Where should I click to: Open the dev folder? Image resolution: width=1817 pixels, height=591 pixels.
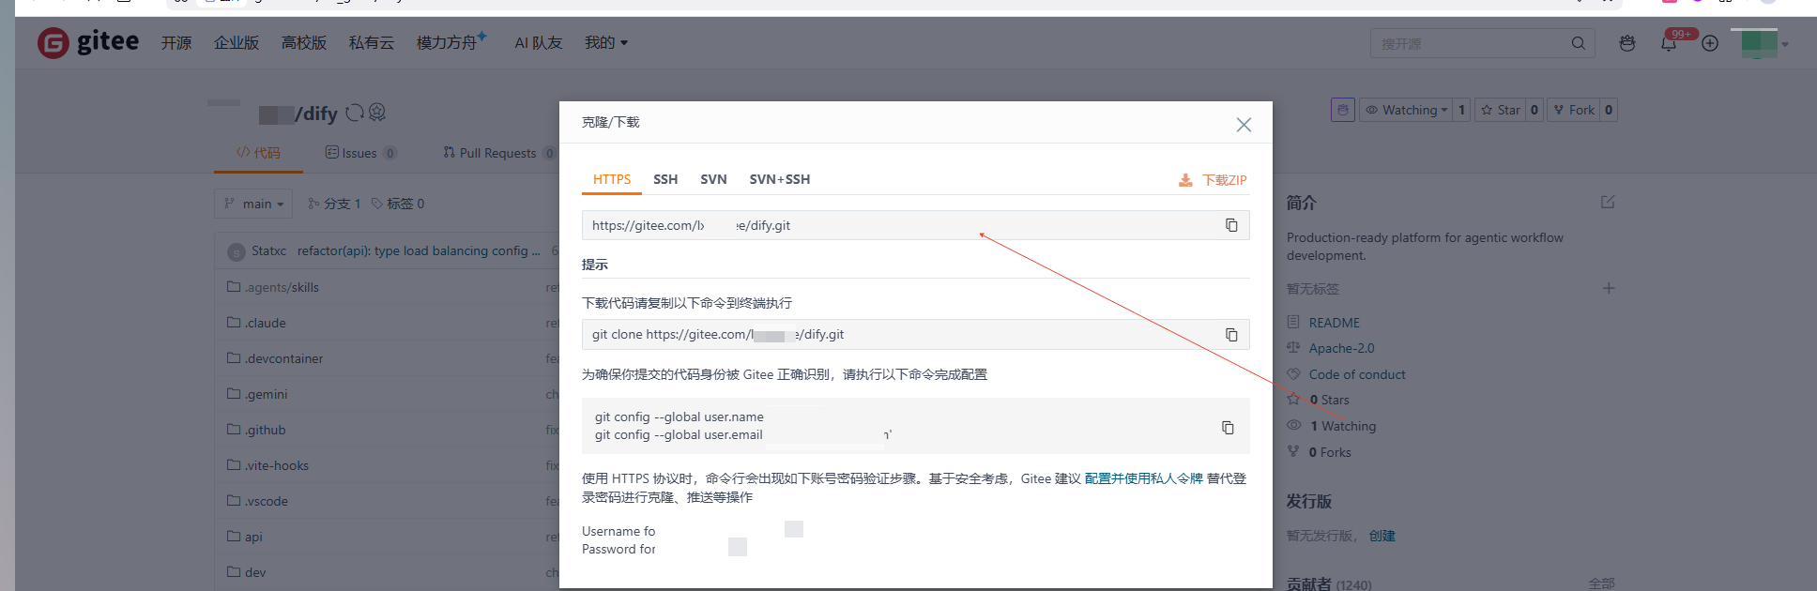(246, 572)
